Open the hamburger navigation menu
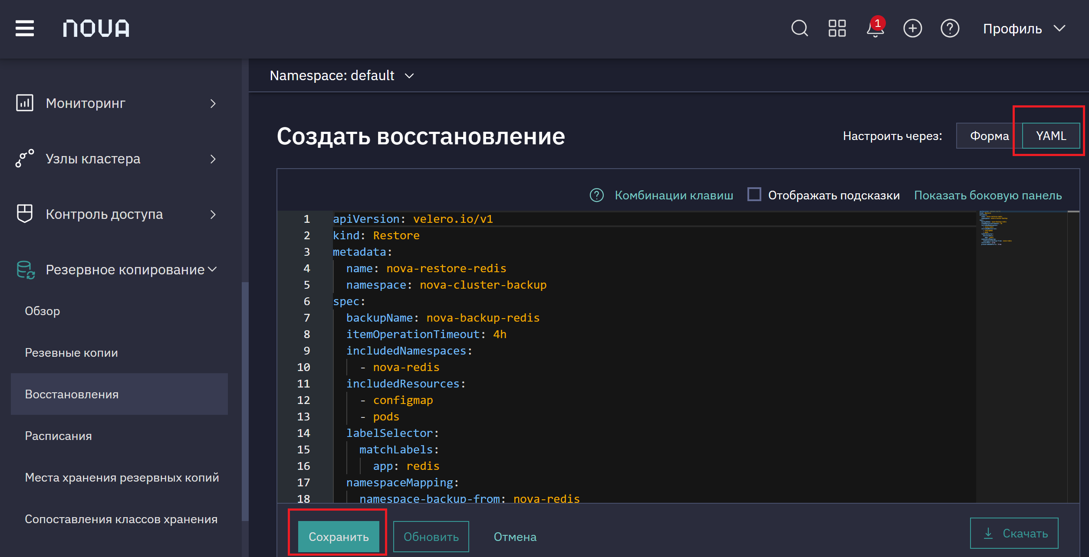Image resolution: width=1089 pixels, height=557 pixels. point(25,29)
